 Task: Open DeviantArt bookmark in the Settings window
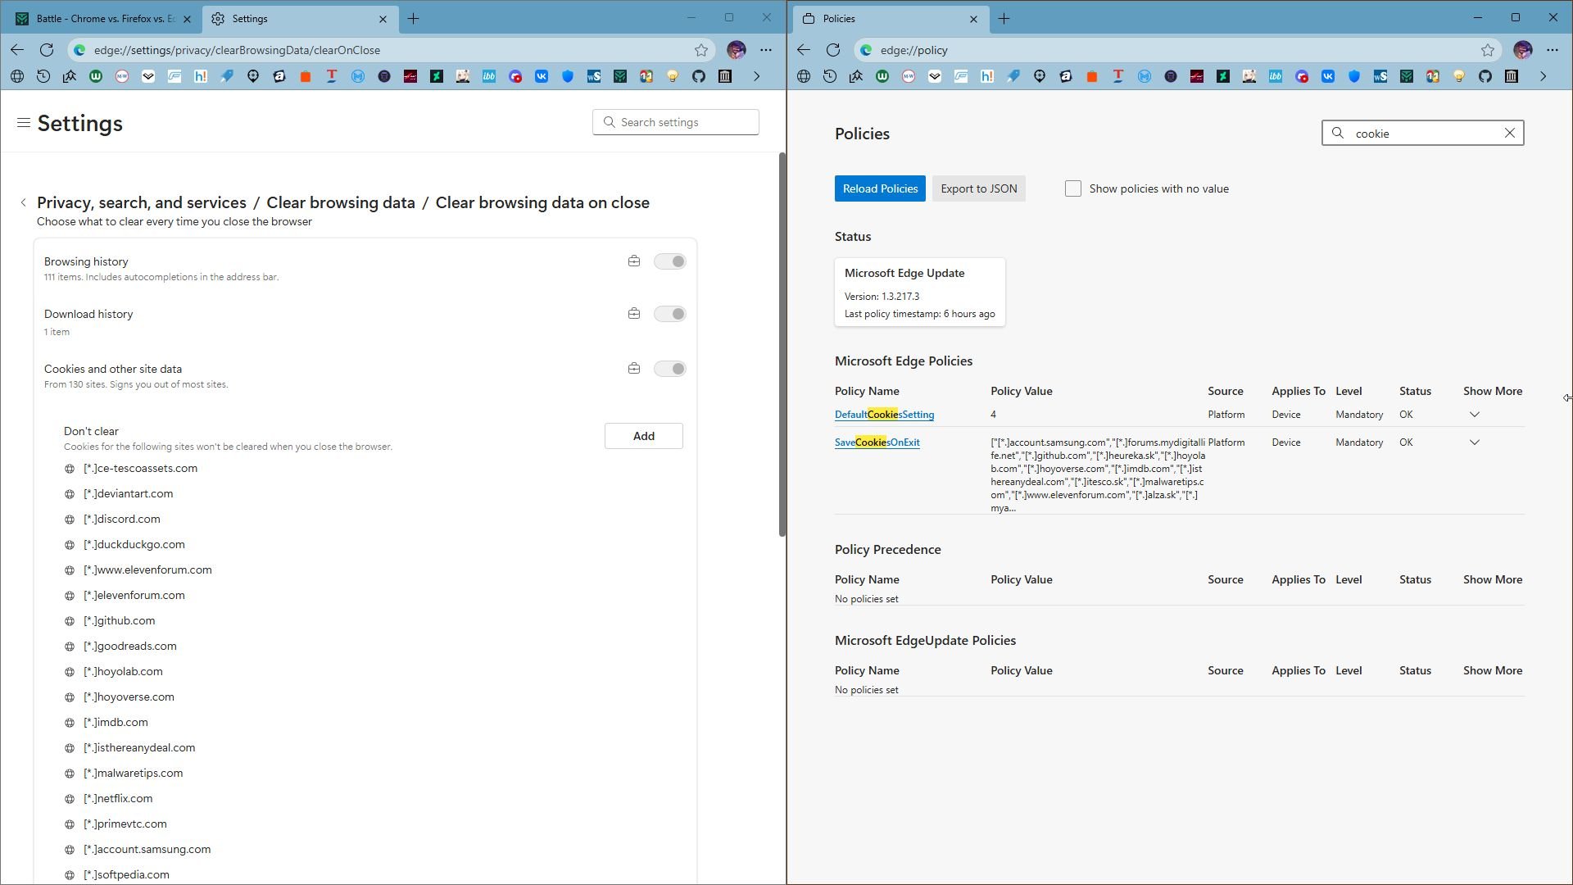[x=437, y=76]
